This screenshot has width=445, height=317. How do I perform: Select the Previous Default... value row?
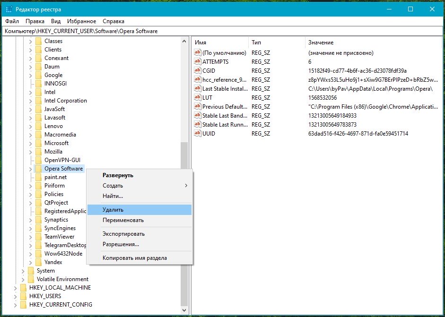coord(318,106)
